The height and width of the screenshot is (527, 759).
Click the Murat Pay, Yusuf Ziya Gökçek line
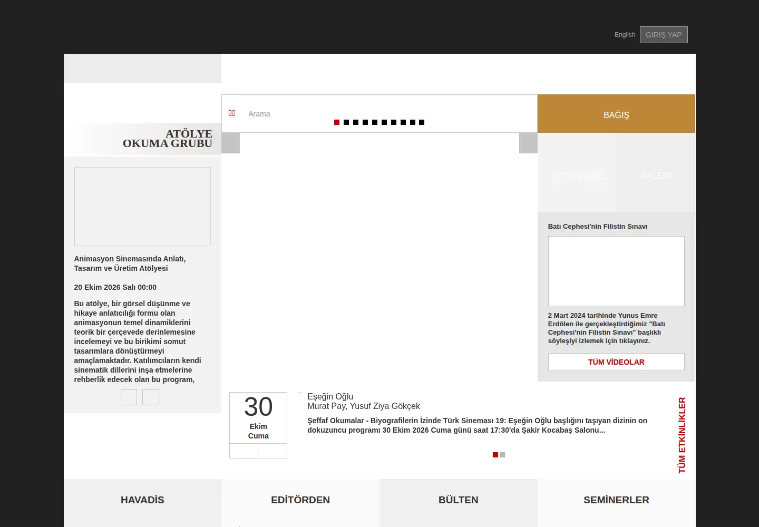[364, 406]
